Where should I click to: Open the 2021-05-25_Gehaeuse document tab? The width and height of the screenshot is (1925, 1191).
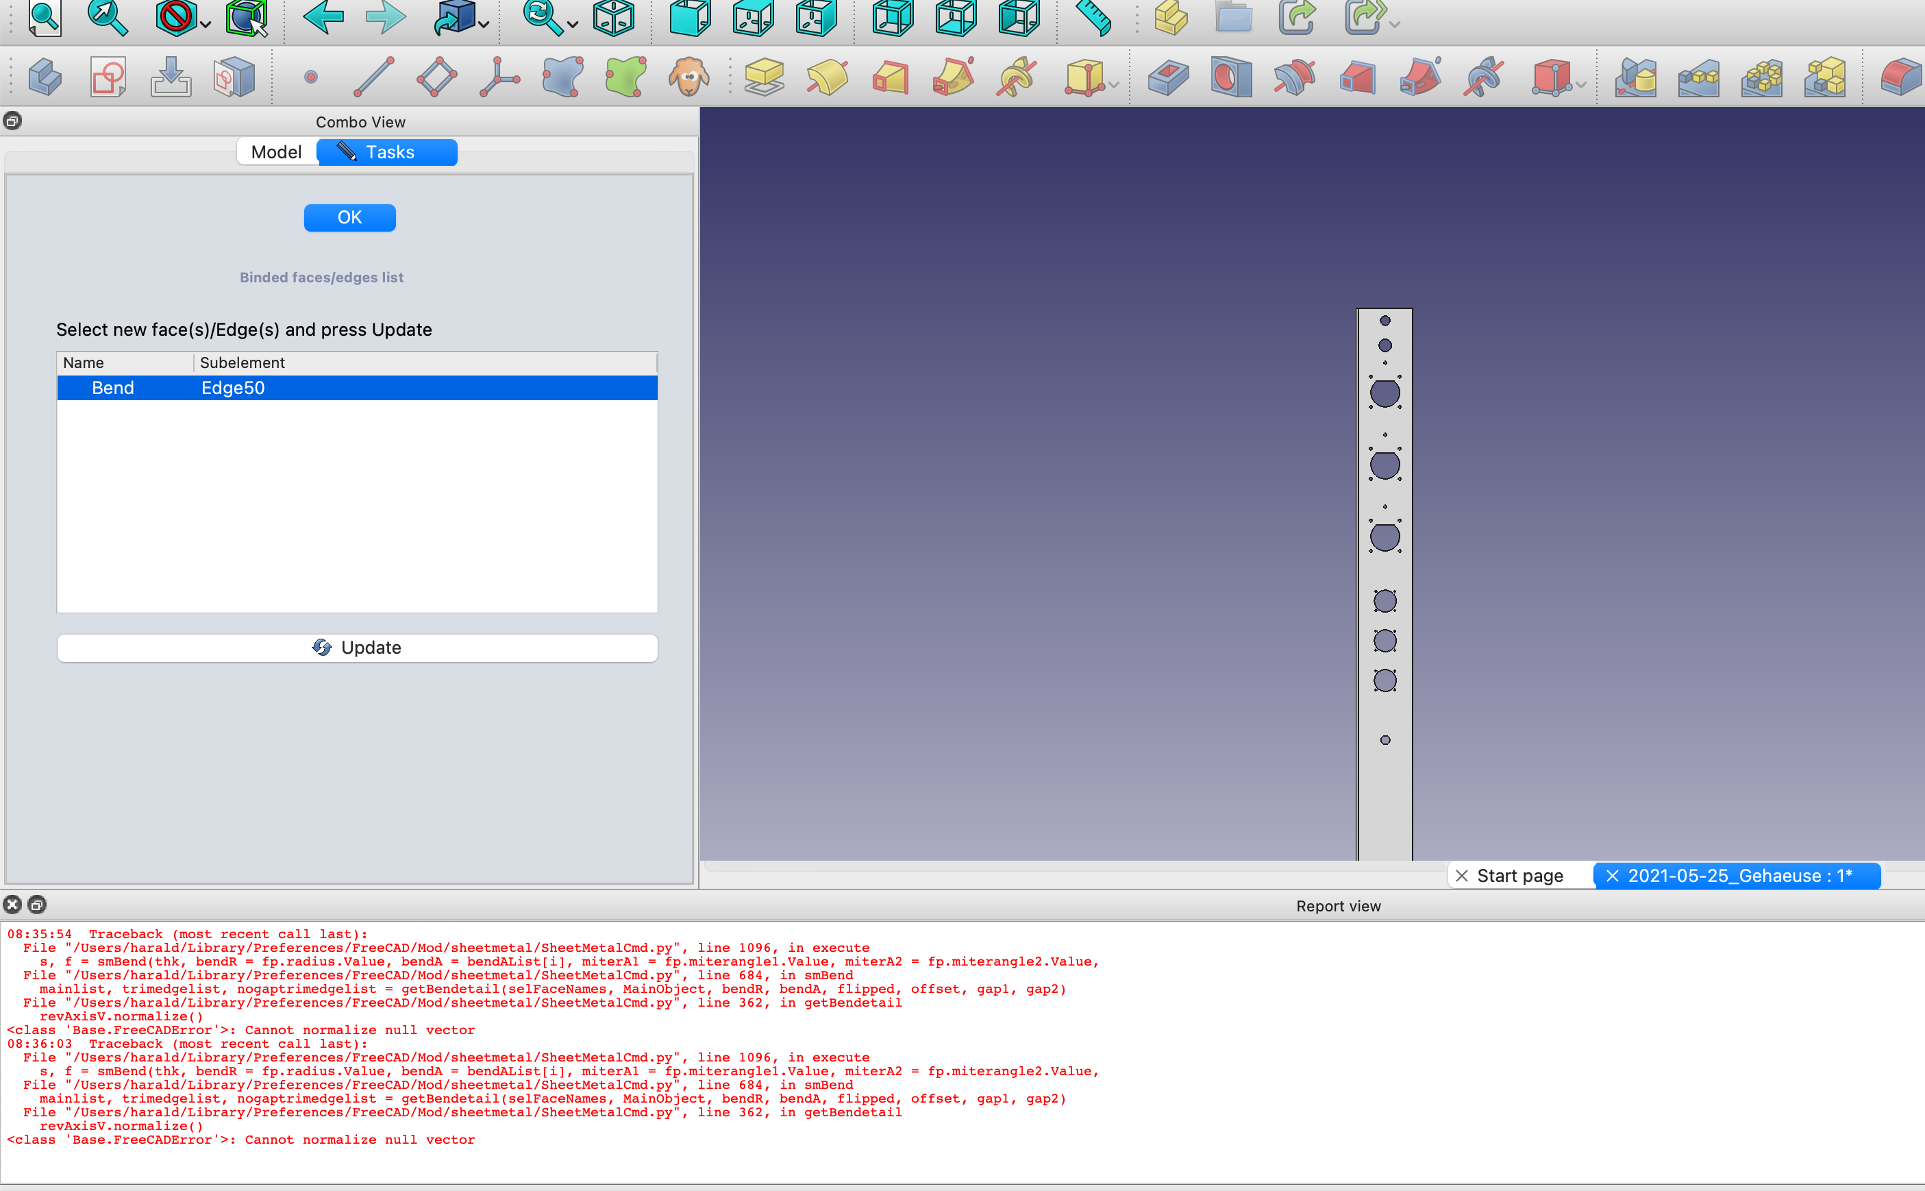pyautogui.click(x=1740, y=875)
